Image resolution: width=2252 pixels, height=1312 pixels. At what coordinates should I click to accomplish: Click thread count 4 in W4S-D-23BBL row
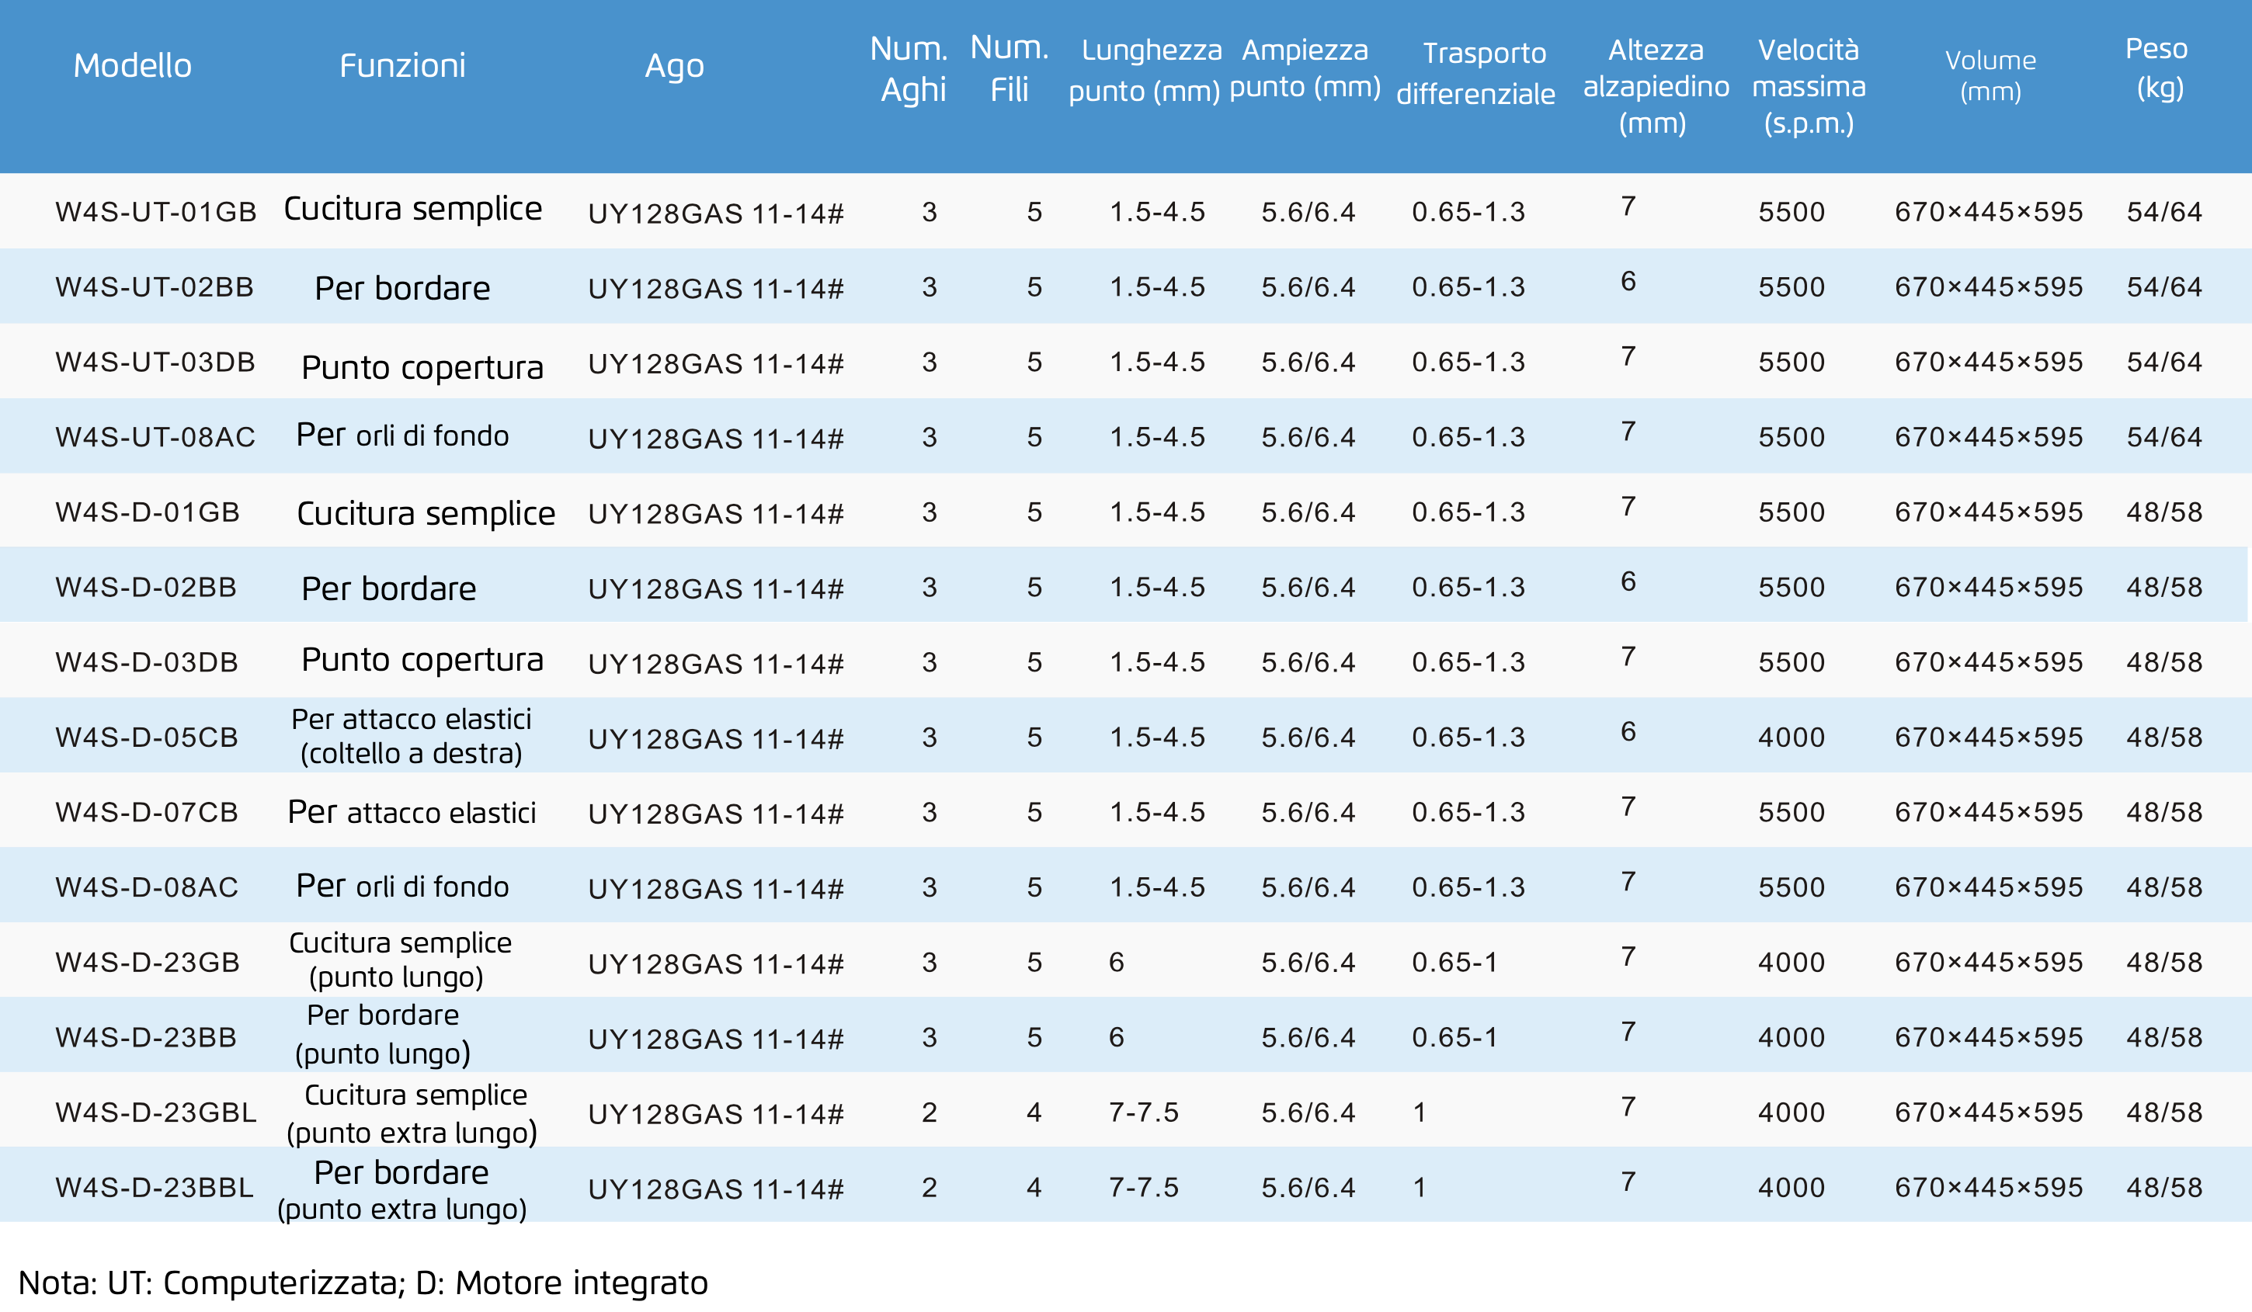click(x=1034, y=1187)
